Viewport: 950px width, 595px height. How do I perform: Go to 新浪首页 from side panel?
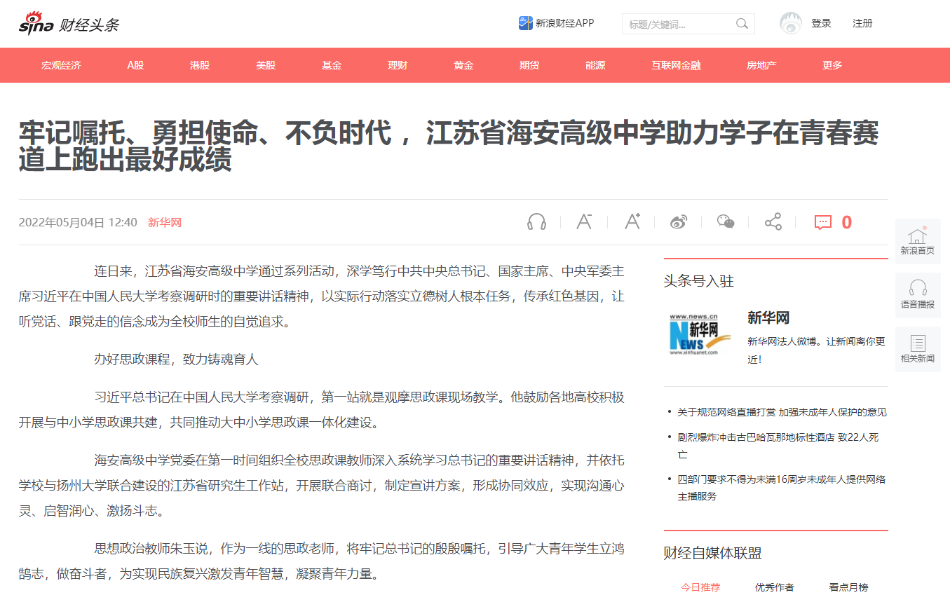coord(917,242)
